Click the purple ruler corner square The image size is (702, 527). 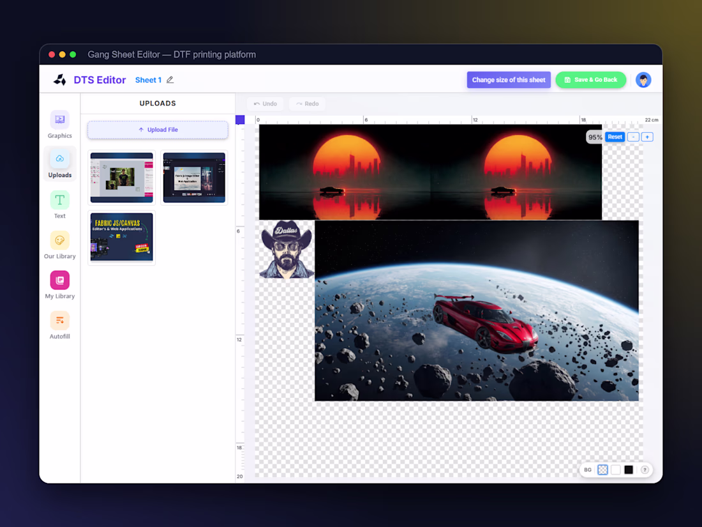click(240, 119)
